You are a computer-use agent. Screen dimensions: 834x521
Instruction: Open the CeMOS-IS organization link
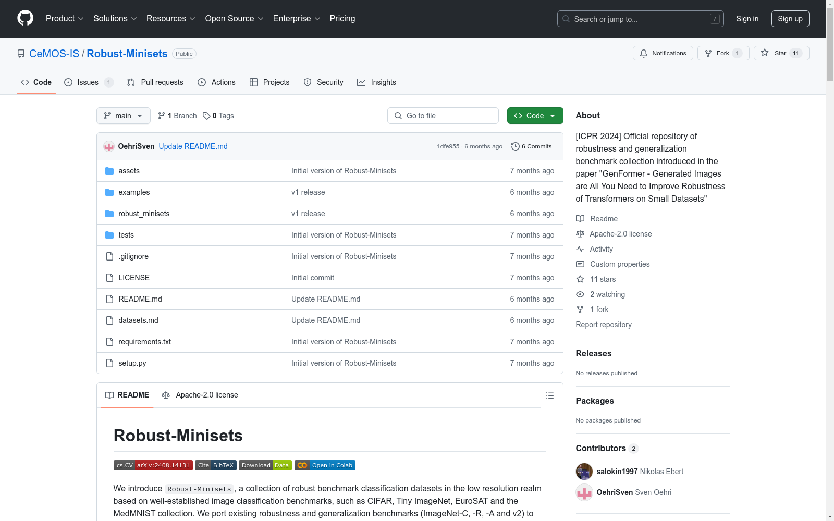point(54,54)
